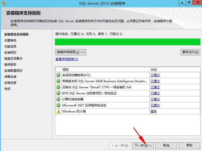The height and width of the screenshot is (151, 202).
Task: Select 设置角色 step in sidebar
Action: pos(10,41)
